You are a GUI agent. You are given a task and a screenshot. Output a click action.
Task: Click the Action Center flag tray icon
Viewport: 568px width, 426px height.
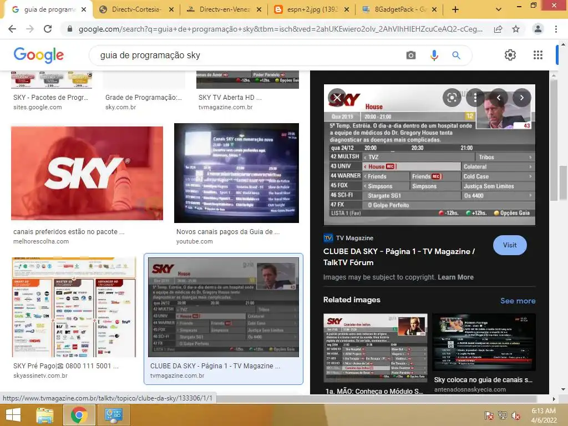pos(489,415)
